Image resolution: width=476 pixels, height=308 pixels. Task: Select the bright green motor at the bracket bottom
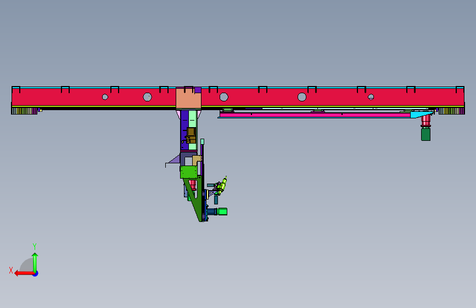(222, 212)
